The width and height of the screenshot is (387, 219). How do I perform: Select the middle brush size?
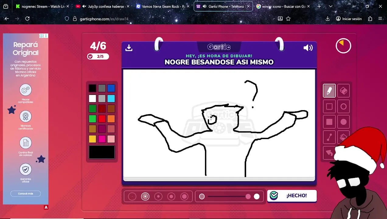point(158,196)
